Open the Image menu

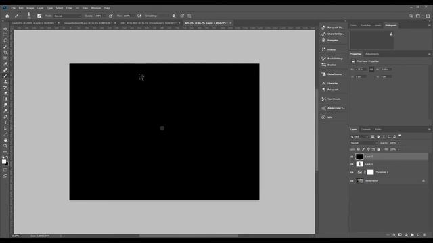point(30,8)
